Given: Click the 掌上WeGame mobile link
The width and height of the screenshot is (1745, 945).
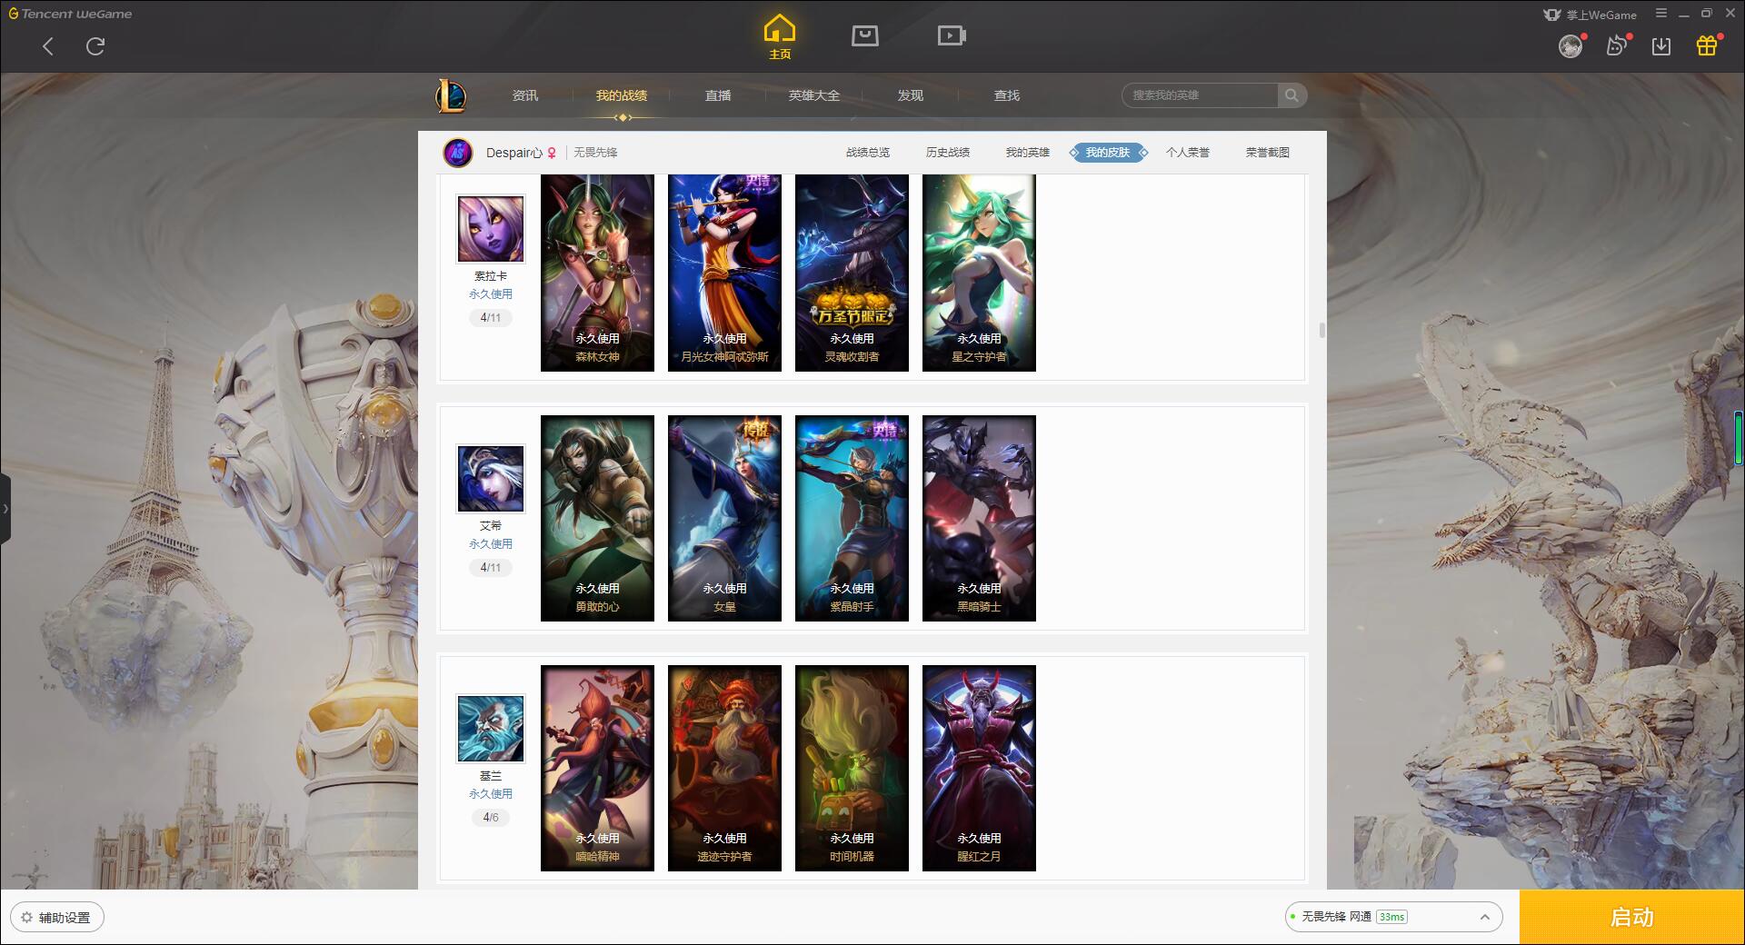Looking at the screenshot, I should (x=1590, y=15).
